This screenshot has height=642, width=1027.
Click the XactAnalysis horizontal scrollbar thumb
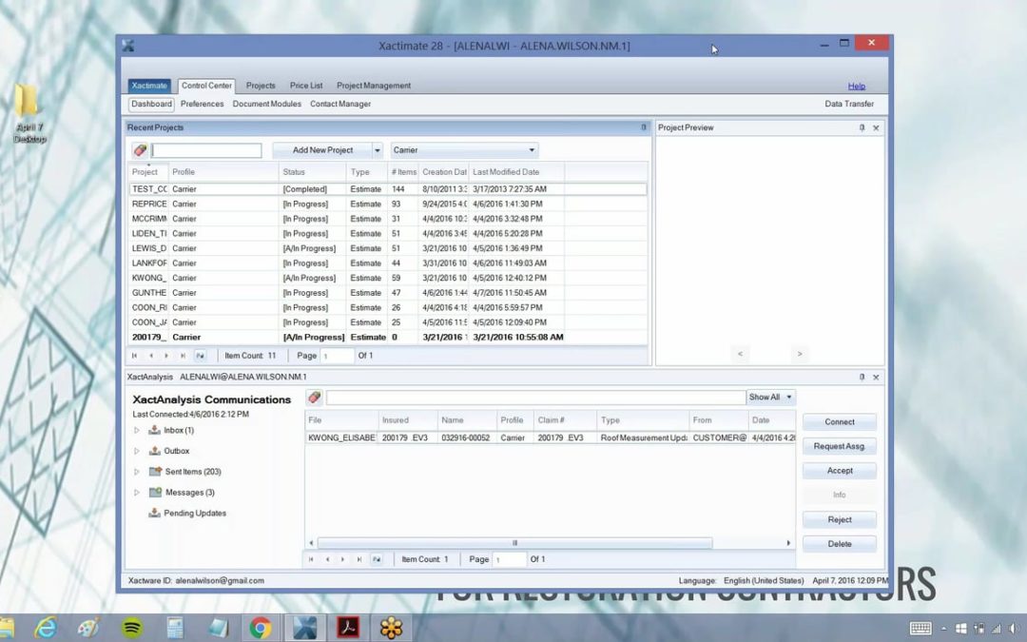point(514,543)
